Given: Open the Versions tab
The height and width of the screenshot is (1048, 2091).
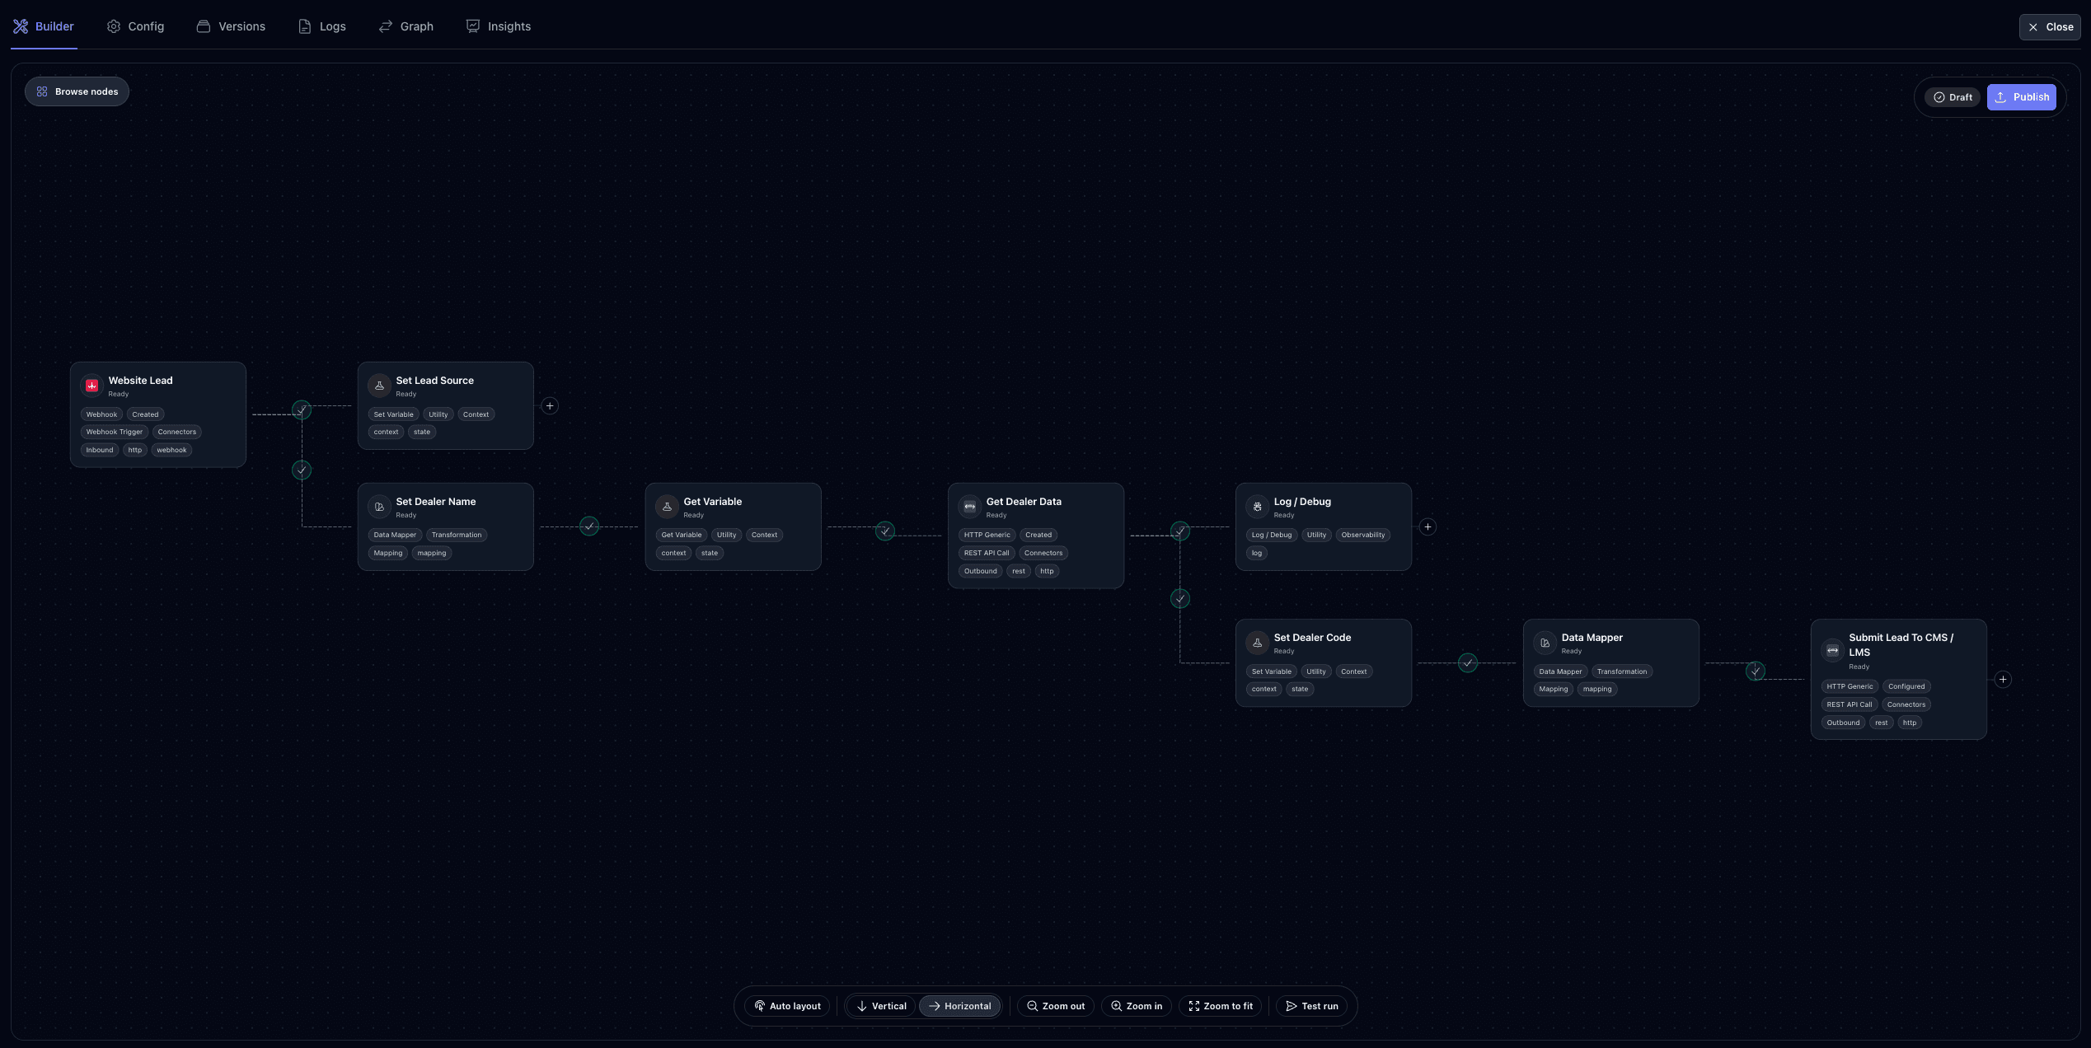Looking at the screenshot, I should pos(231,26).
